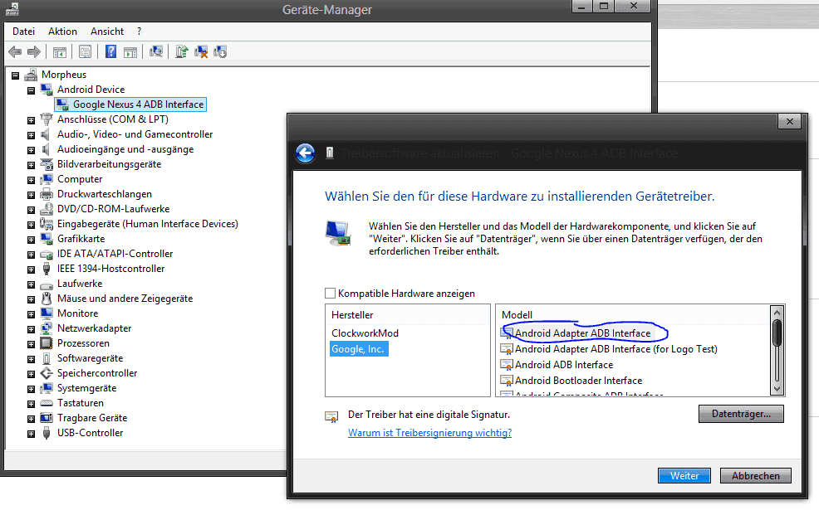Click the Tastaturen keyboard icon
The height and width of the screenshot is (510, 819).
pyautogui.click(x=47, y=403)
